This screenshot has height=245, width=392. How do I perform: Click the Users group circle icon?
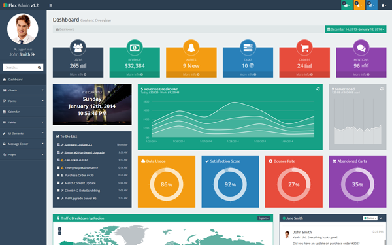(78, 47)
